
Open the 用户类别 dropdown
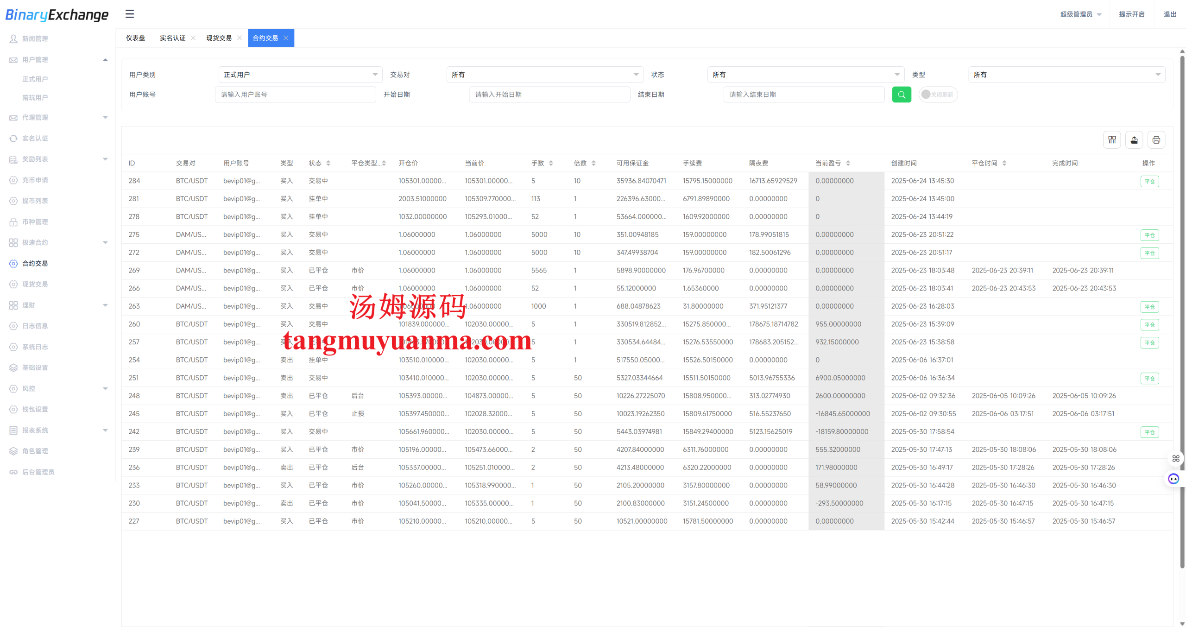coord(300,75)
